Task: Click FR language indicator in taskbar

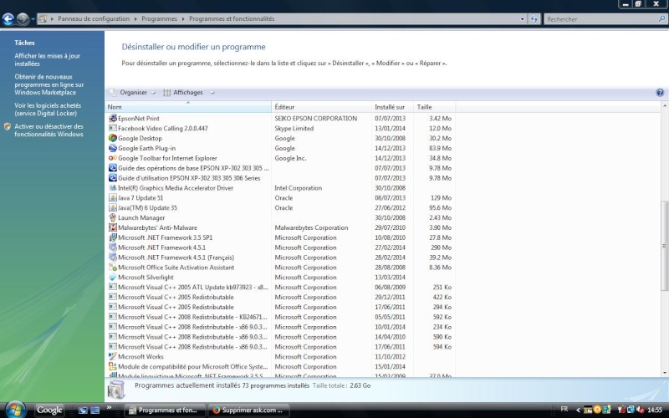Action: click(564, 409)
